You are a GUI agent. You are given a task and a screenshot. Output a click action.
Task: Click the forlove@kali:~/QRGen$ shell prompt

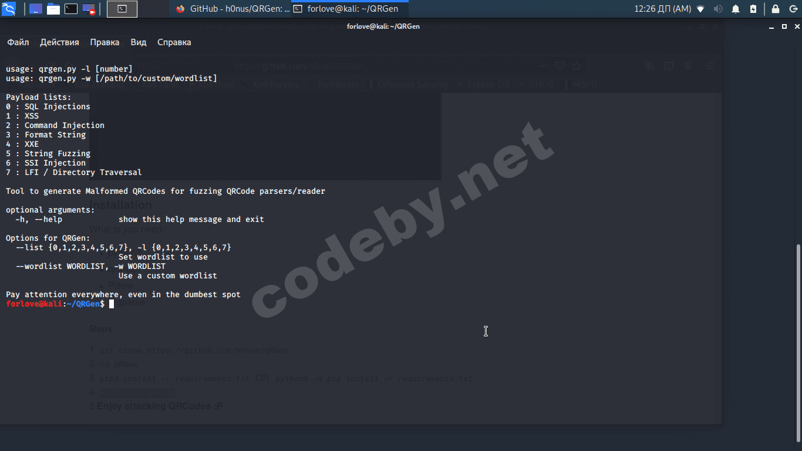[55, 304]
